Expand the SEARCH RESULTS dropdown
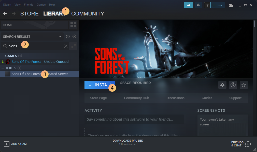The height and width of the screenshot is (152, 257). [x=60, y=36]
